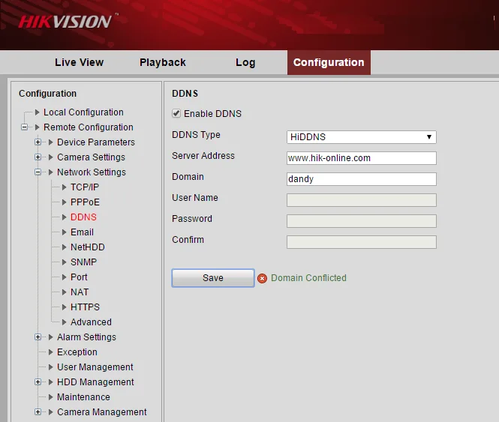
Task: Click the red Domain Conflicted error icon
Action: point(262,279)
